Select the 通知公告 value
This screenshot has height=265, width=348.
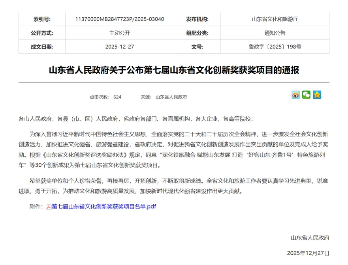(275, 33)
